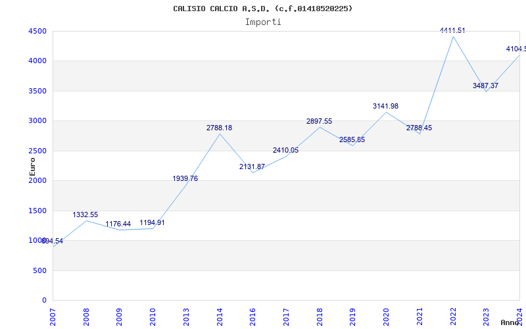
Task: Click the 2013 year label
Action: 186,317
